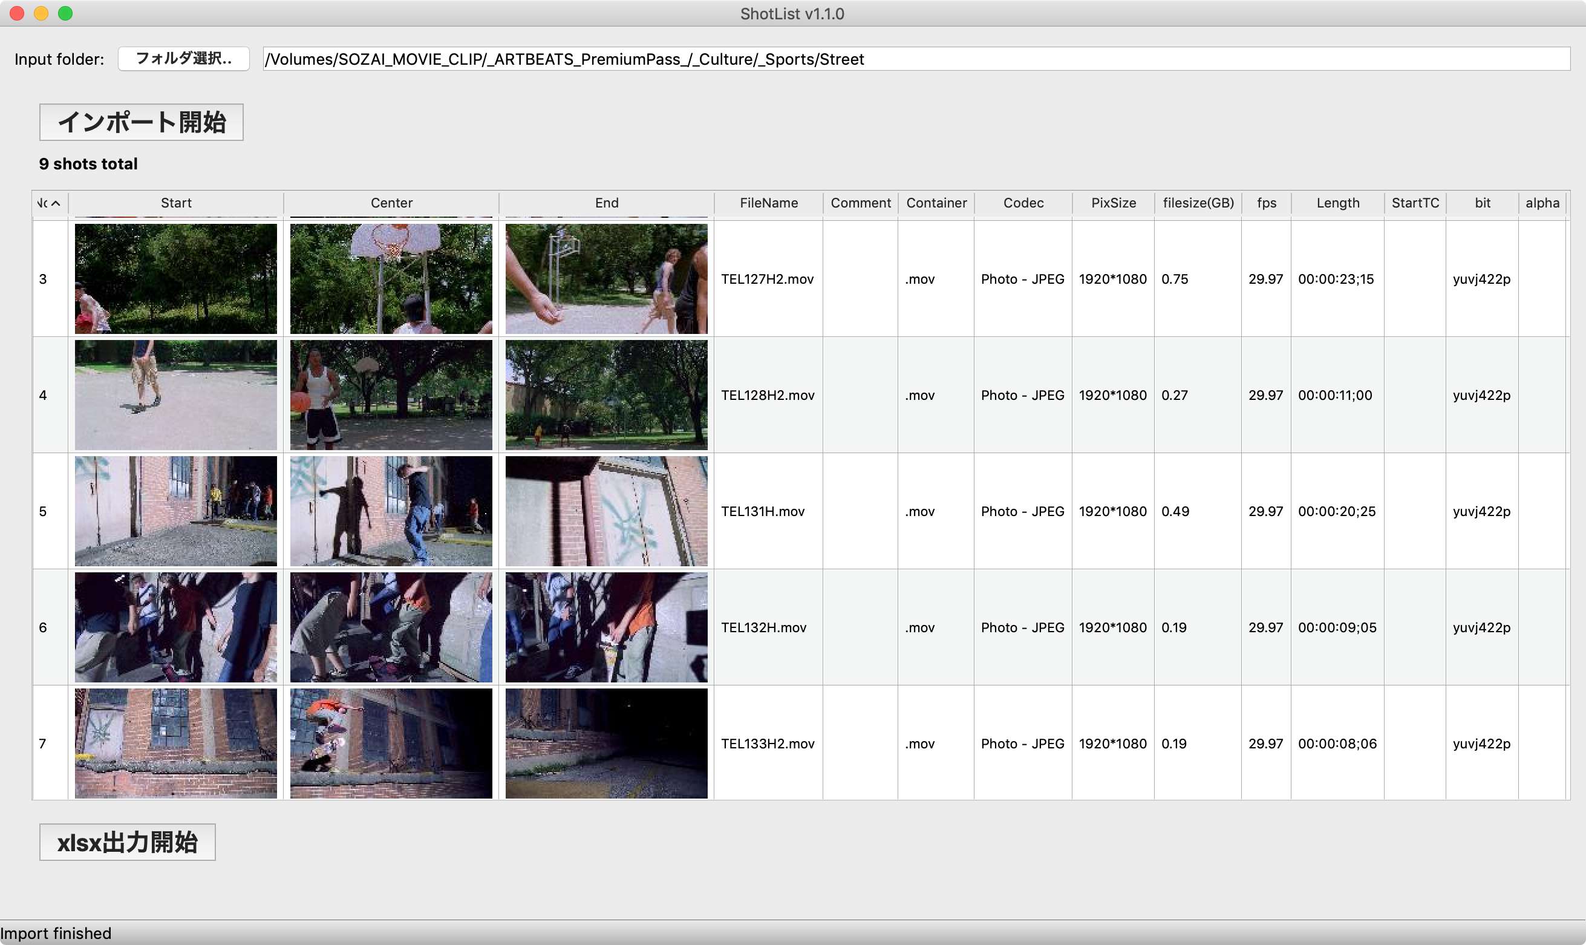Click the xlsx出力開始 export button
Screen dimensions: 1586x945
point(128,842)
